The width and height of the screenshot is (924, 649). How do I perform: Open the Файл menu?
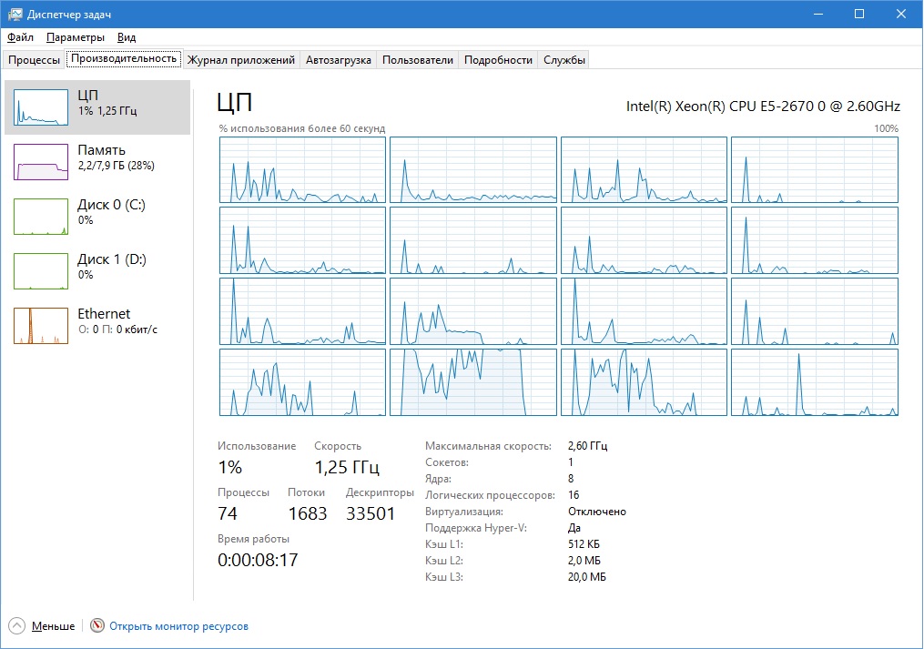pyautogui.click(x=20, y=37)
